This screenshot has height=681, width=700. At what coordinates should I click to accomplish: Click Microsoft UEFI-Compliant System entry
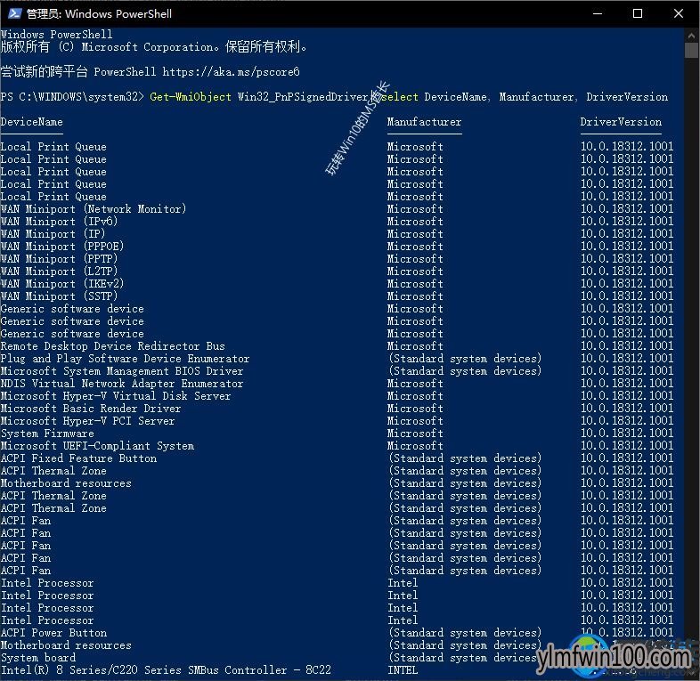click(x=97, y=446)
